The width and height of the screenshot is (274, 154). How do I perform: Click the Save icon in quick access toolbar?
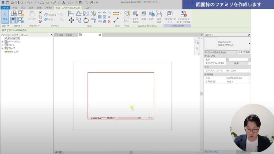(17, 2)
